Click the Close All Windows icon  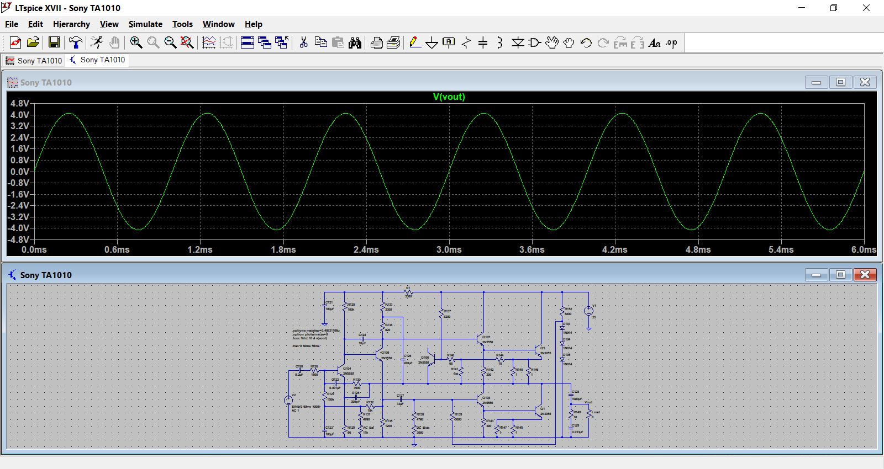point(282,42)
